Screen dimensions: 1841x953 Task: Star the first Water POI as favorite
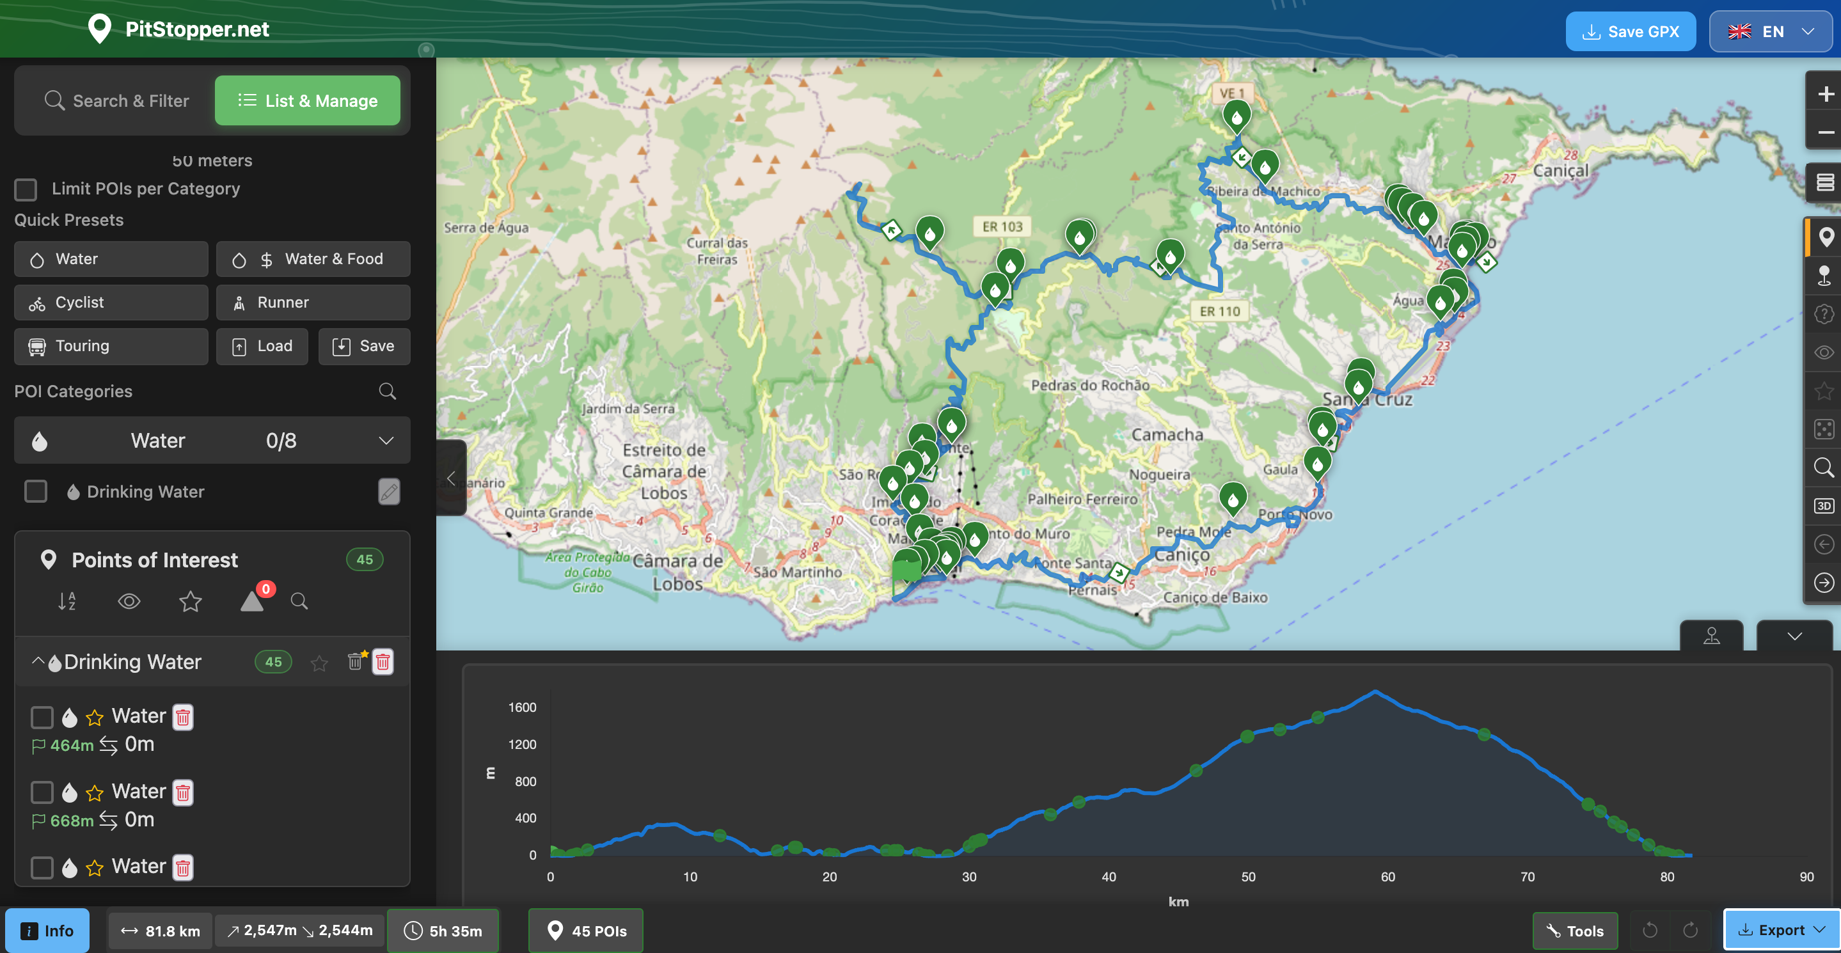93,716
